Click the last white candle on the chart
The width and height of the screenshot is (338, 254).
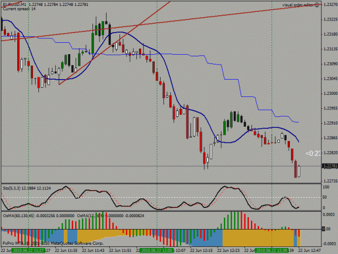click(x=299, y=171)
